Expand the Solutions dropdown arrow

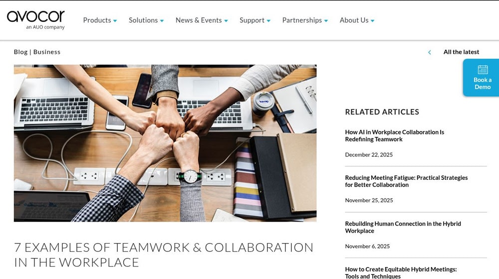click(x=162, y=20)
